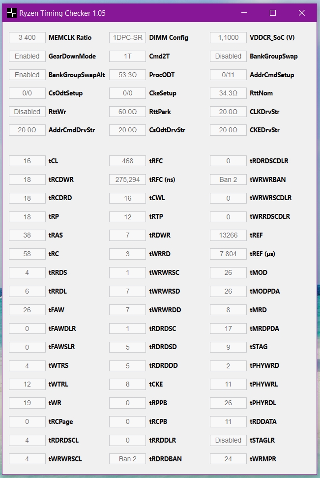The image size is (320, 478).
Task: Select the tSTAG value field
Action: coord(228,347)
